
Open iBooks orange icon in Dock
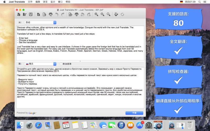[x=130, y=125]
